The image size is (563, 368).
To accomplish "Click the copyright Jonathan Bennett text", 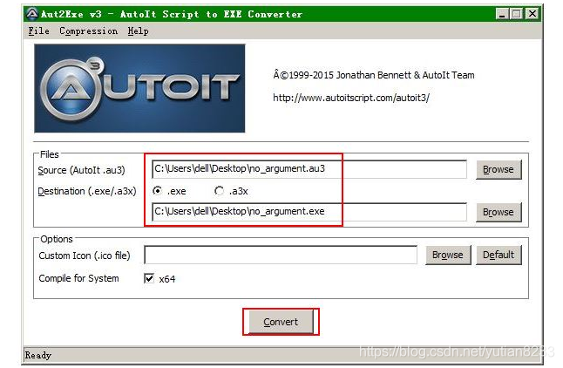I will tap(374, 75).
